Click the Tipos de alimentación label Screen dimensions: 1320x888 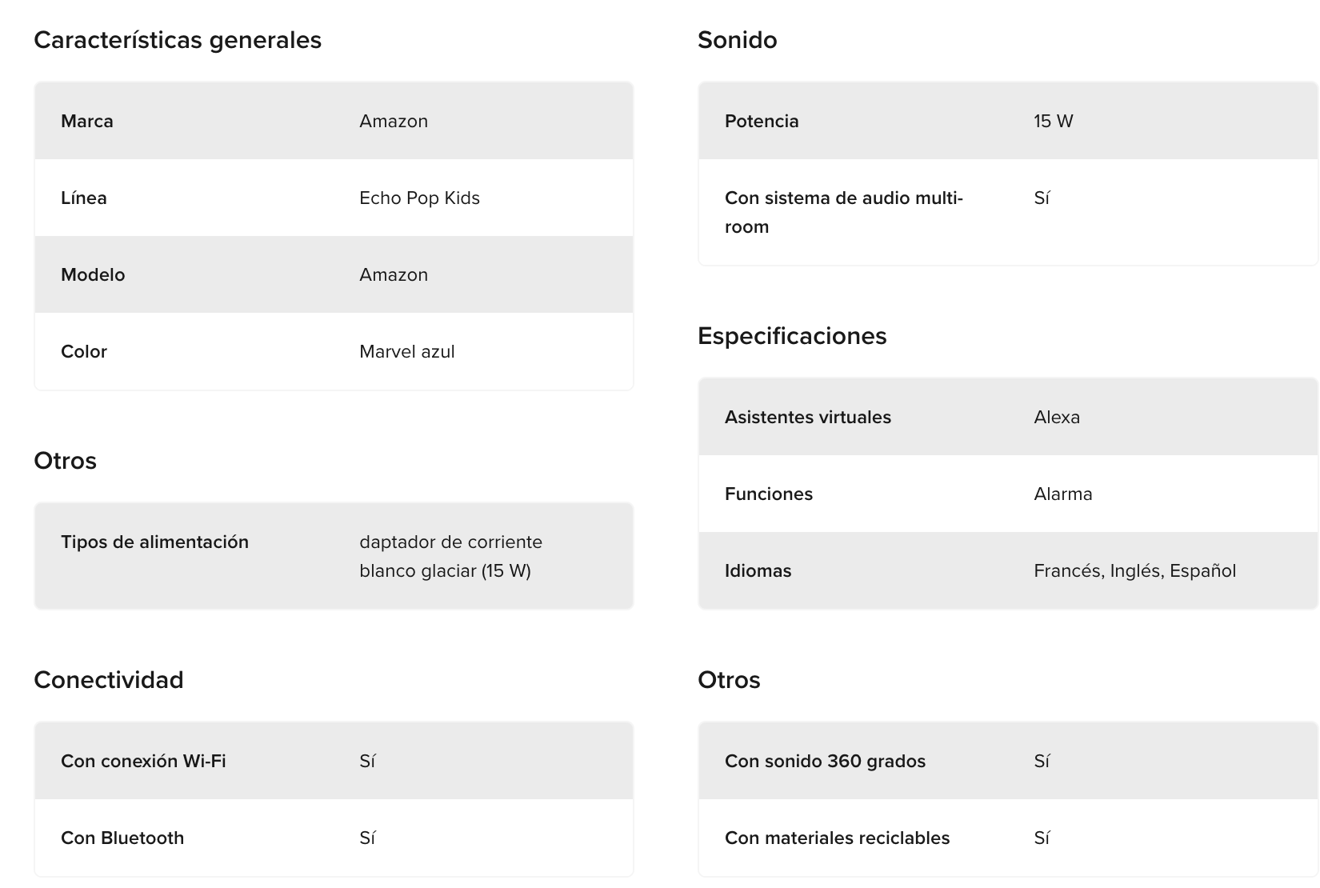(x=154, y=542)
